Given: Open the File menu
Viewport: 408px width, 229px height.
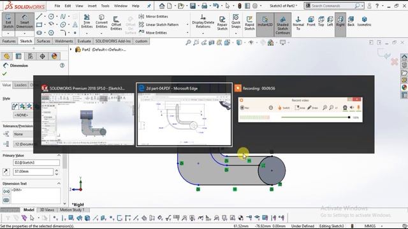Looking at the screenshot, I should [x=57, y=6].
